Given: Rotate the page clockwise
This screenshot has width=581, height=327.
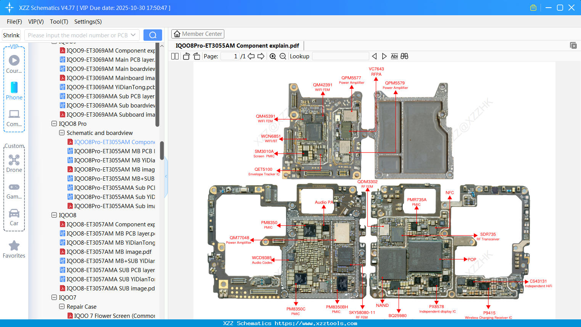Looking at the screenshot, I should (x=196, y=56).
